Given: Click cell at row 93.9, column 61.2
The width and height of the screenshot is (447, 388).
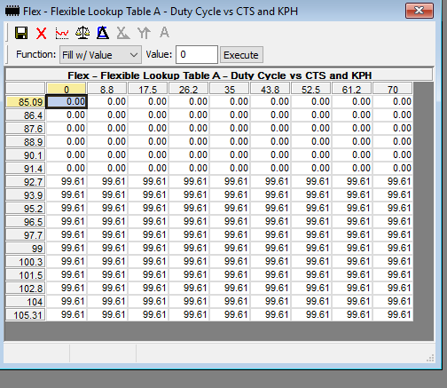Looking at the screenshot, I should coord(352,194).
